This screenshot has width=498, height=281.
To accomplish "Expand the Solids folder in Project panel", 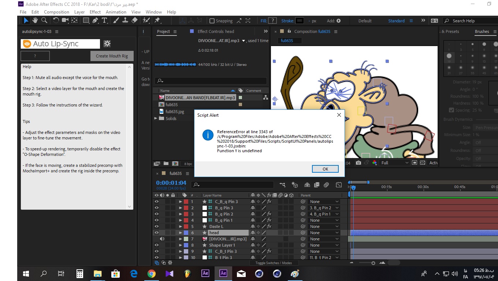I will coord(156,119).
